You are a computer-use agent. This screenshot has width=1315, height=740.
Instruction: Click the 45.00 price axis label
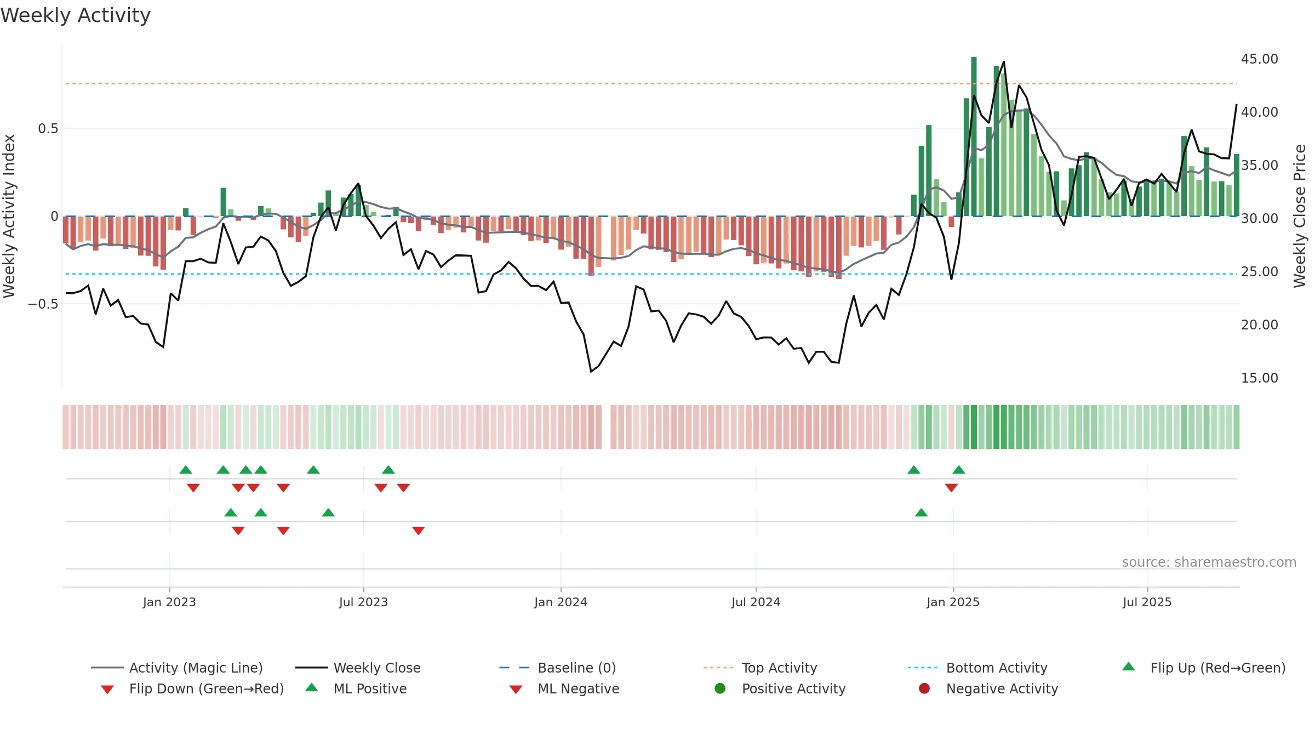pos(1259,59)
